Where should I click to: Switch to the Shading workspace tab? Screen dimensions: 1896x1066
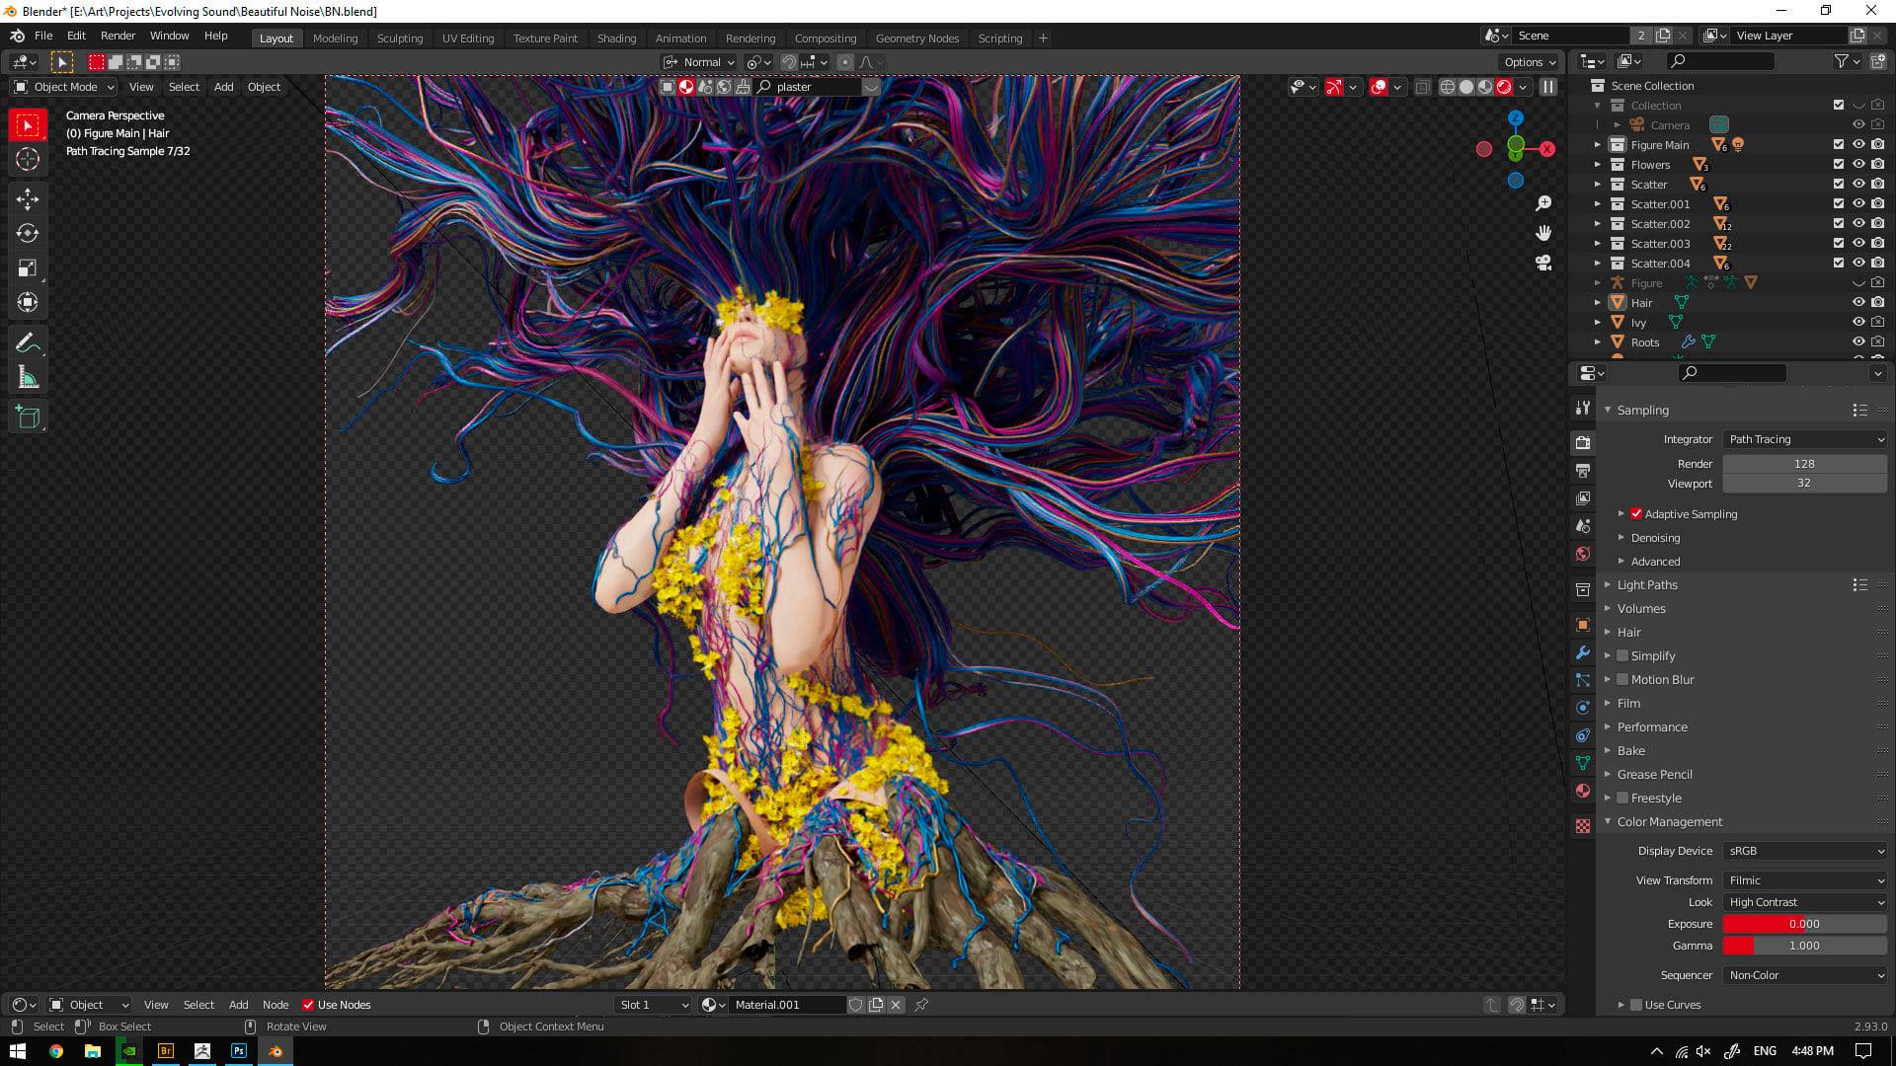[616, 38]
